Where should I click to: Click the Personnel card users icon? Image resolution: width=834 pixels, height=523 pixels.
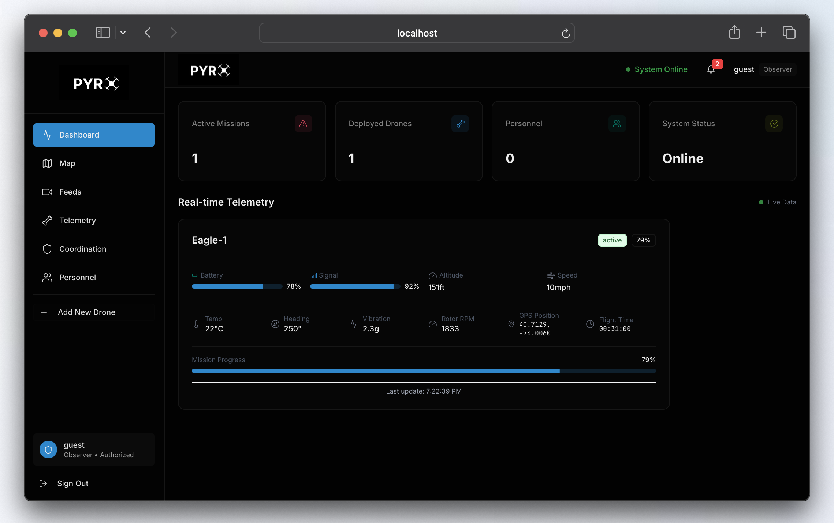pyautogui.click(x=617, y=124)
